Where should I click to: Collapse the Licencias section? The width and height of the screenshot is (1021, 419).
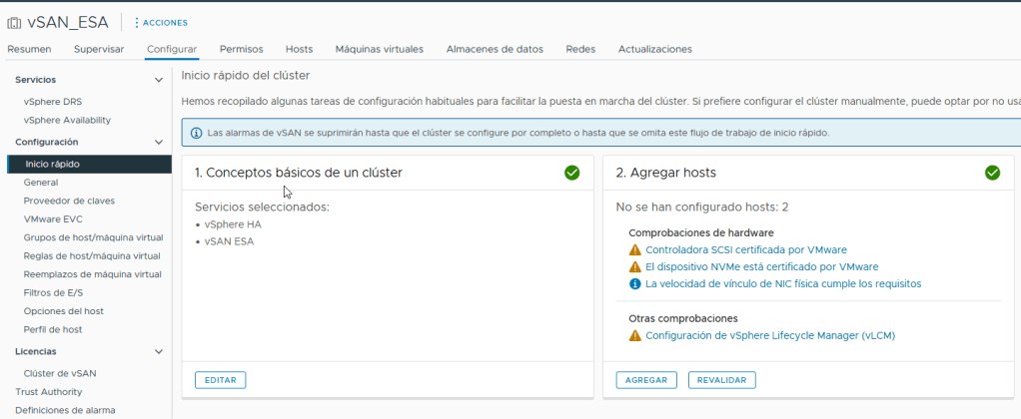[158, 352]
